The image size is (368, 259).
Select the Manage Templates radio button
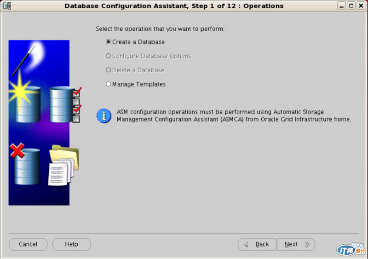point(108,84)
